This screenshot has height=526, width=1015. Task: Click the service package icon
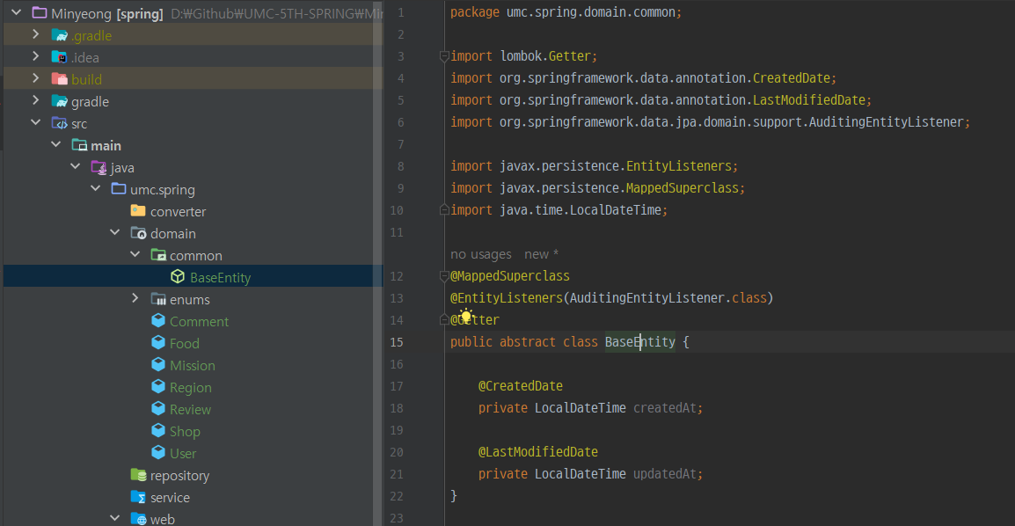pyautogui.click(x=138, y=497)
